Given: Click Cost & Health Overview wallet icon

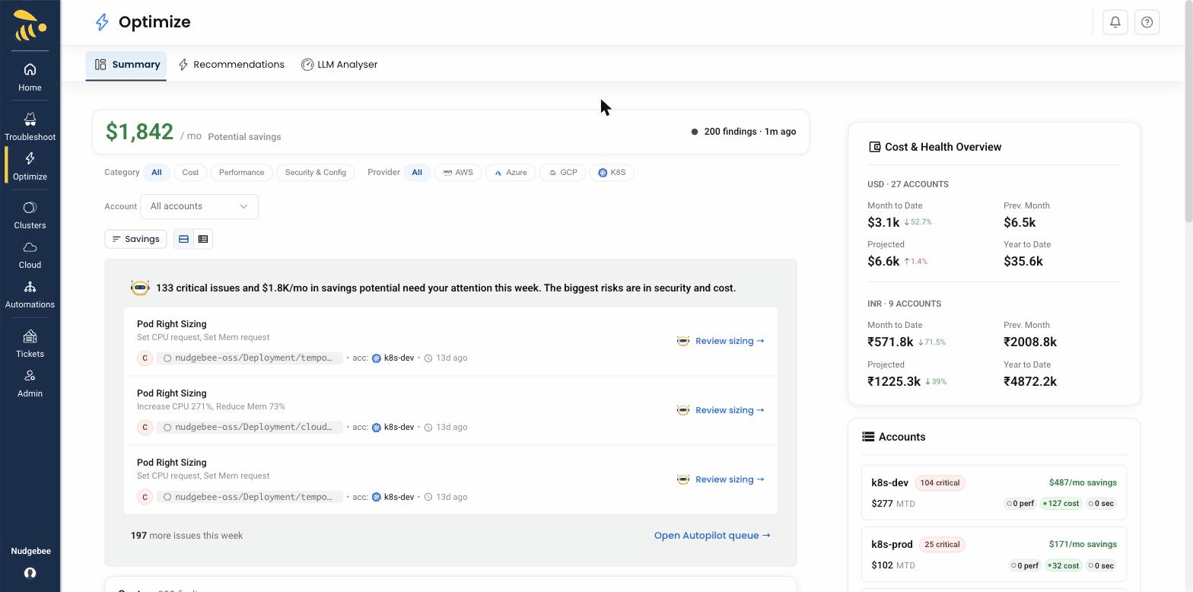Looking at the screenshot, I should click(x=874, y=147).
